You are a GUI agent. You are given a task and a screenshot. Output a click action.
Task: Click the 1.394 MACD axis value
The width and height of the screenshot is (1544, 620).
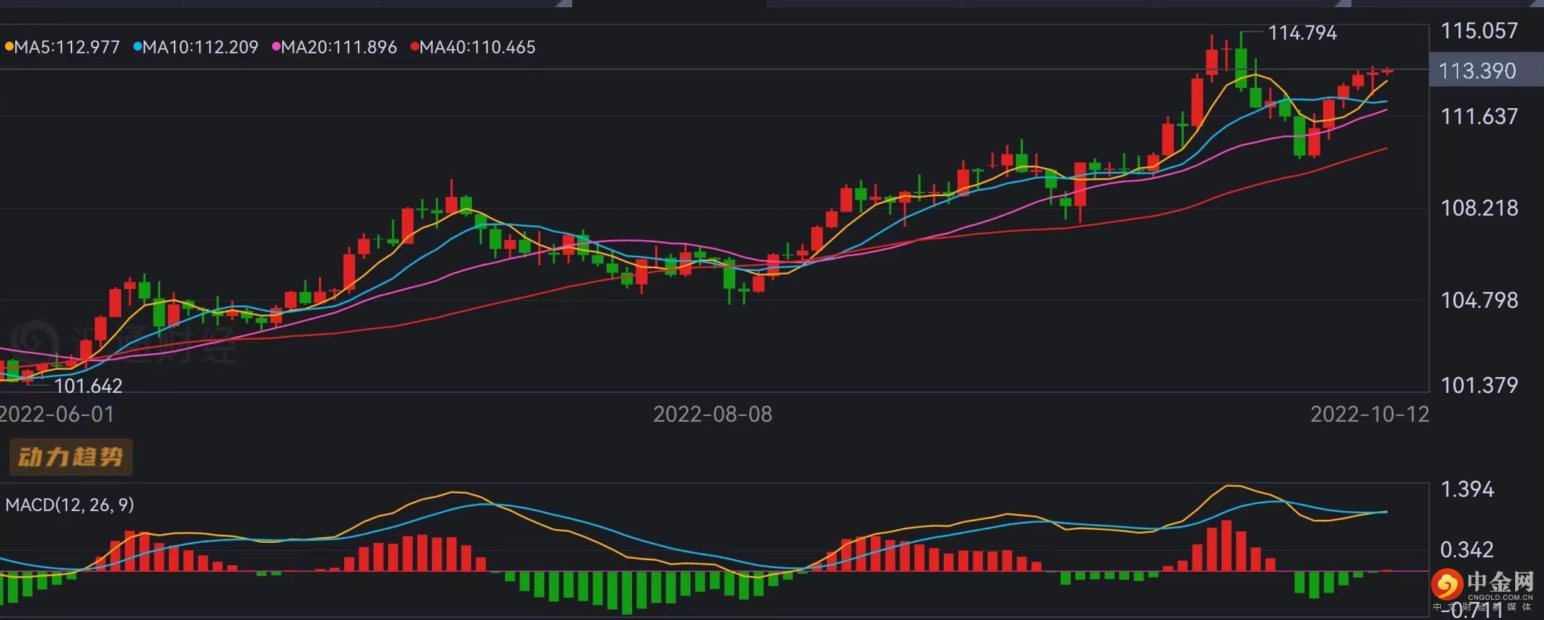coord(1467,490)
